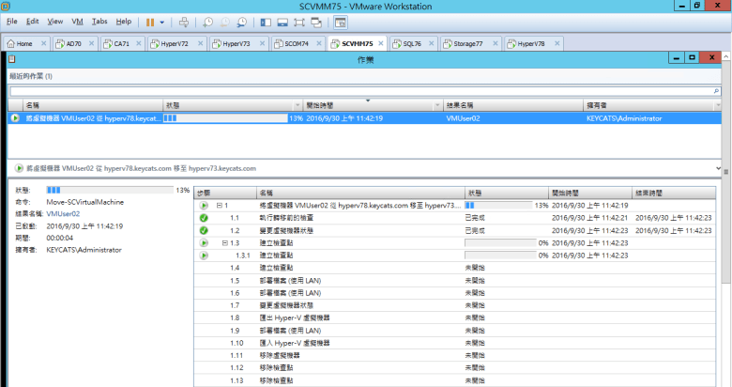Click the console view toolbar icon
The width and height of the screenshot is (732, 387).
340,21
